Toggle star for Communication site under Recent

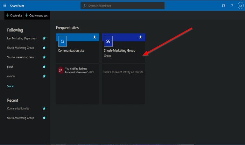[x=44, y=108]
